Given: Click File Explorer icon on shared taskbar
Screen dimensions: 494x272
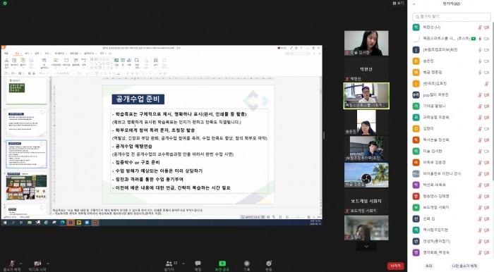Looking at the screenshot, I should [30, 223].
